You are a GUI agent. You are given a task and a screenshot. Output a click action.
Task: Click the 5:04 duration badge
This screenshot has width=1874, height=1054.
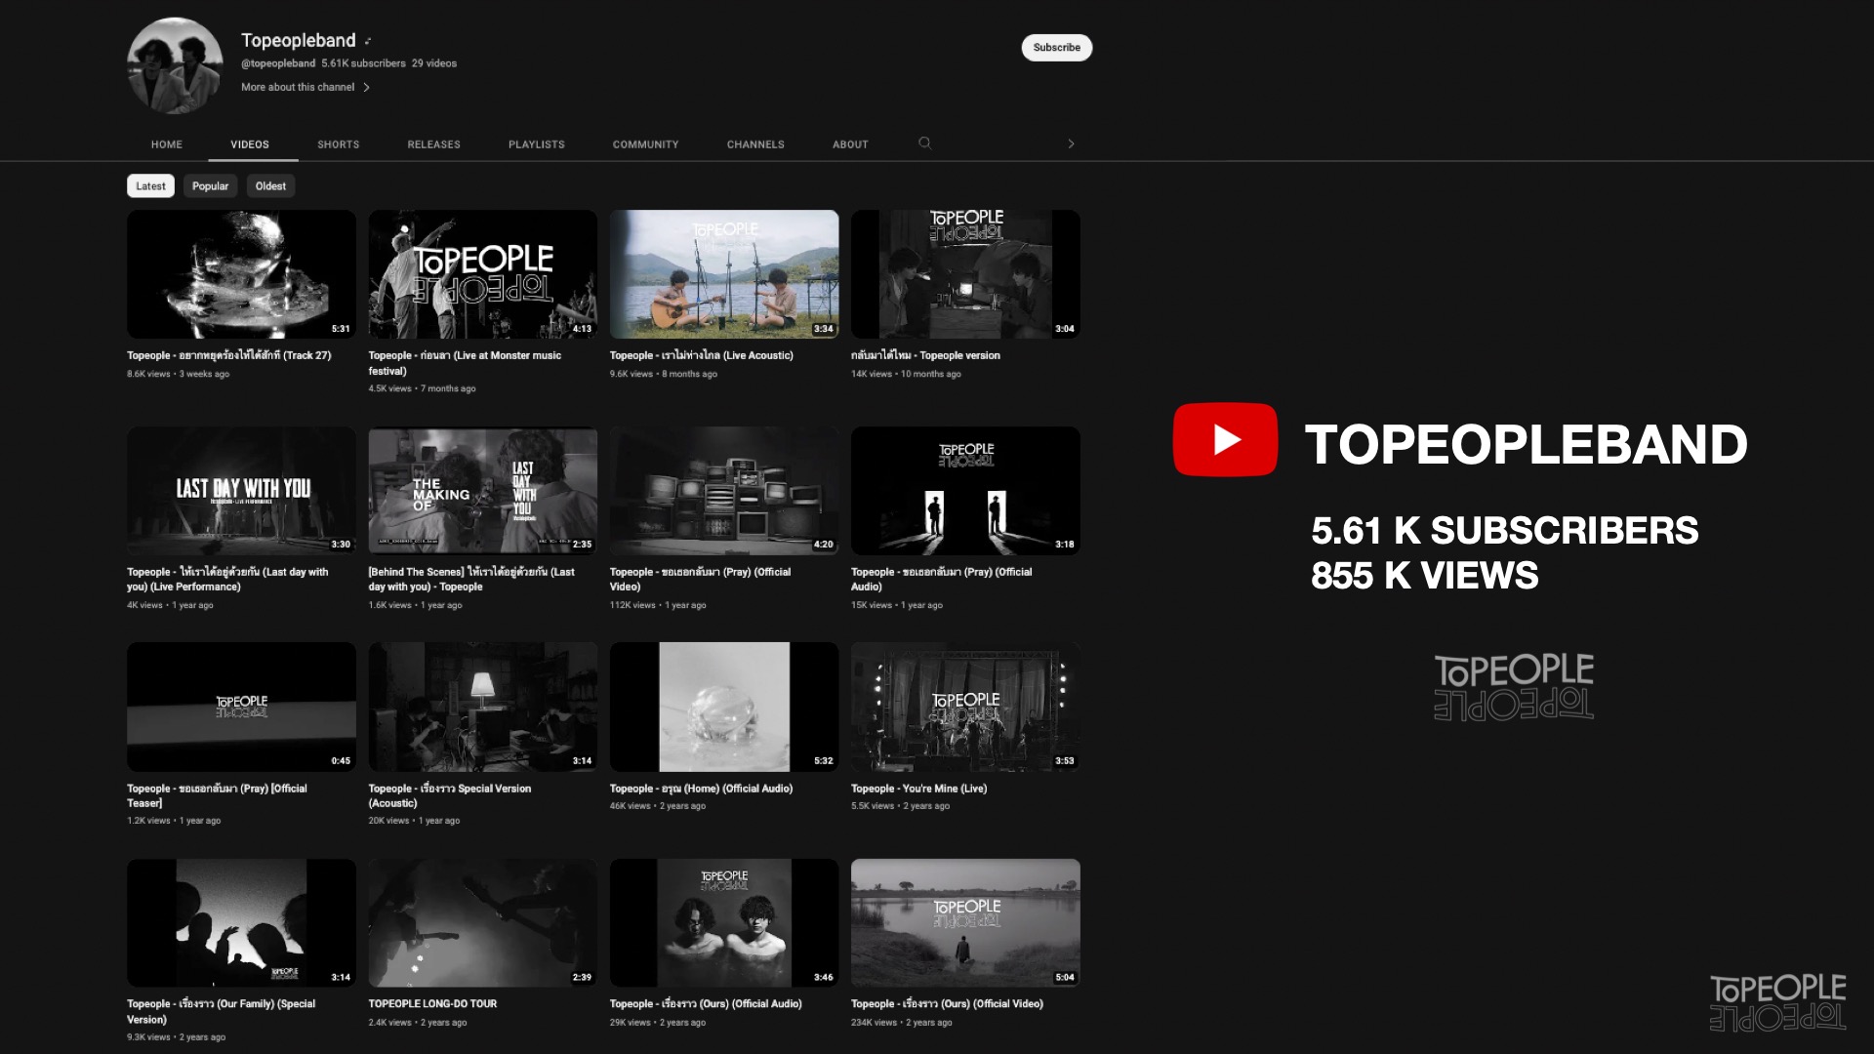(1064, 978)
